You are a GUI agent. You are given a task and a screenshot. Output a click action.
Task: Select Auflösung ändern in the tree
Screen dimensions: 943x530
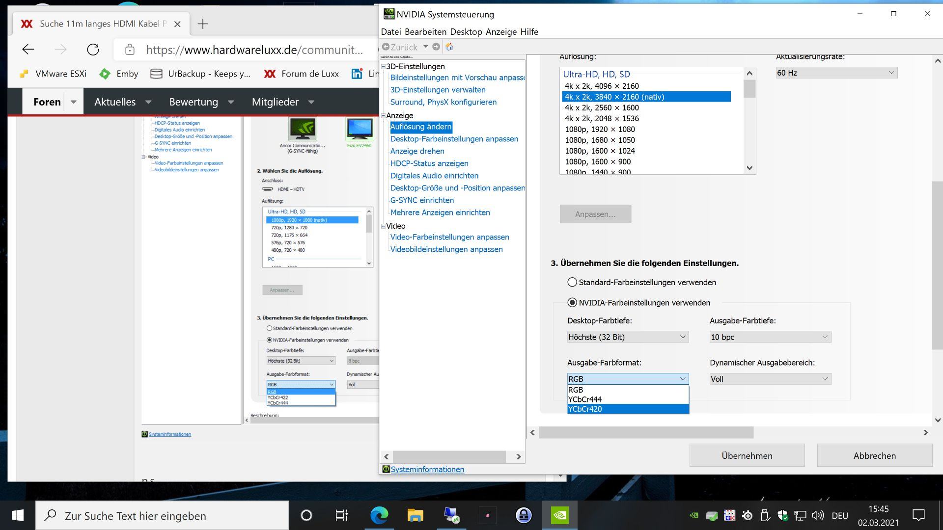(421, 127)
